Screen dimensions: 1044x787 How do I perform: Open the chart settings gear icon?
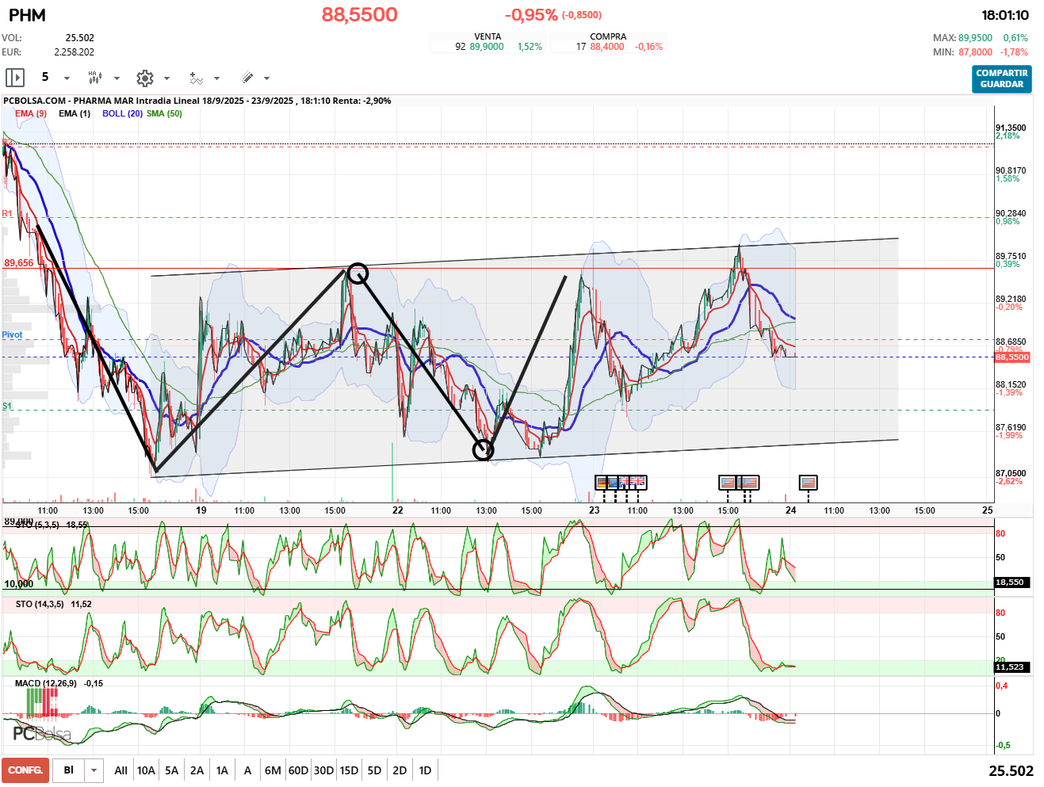[145, 78]
